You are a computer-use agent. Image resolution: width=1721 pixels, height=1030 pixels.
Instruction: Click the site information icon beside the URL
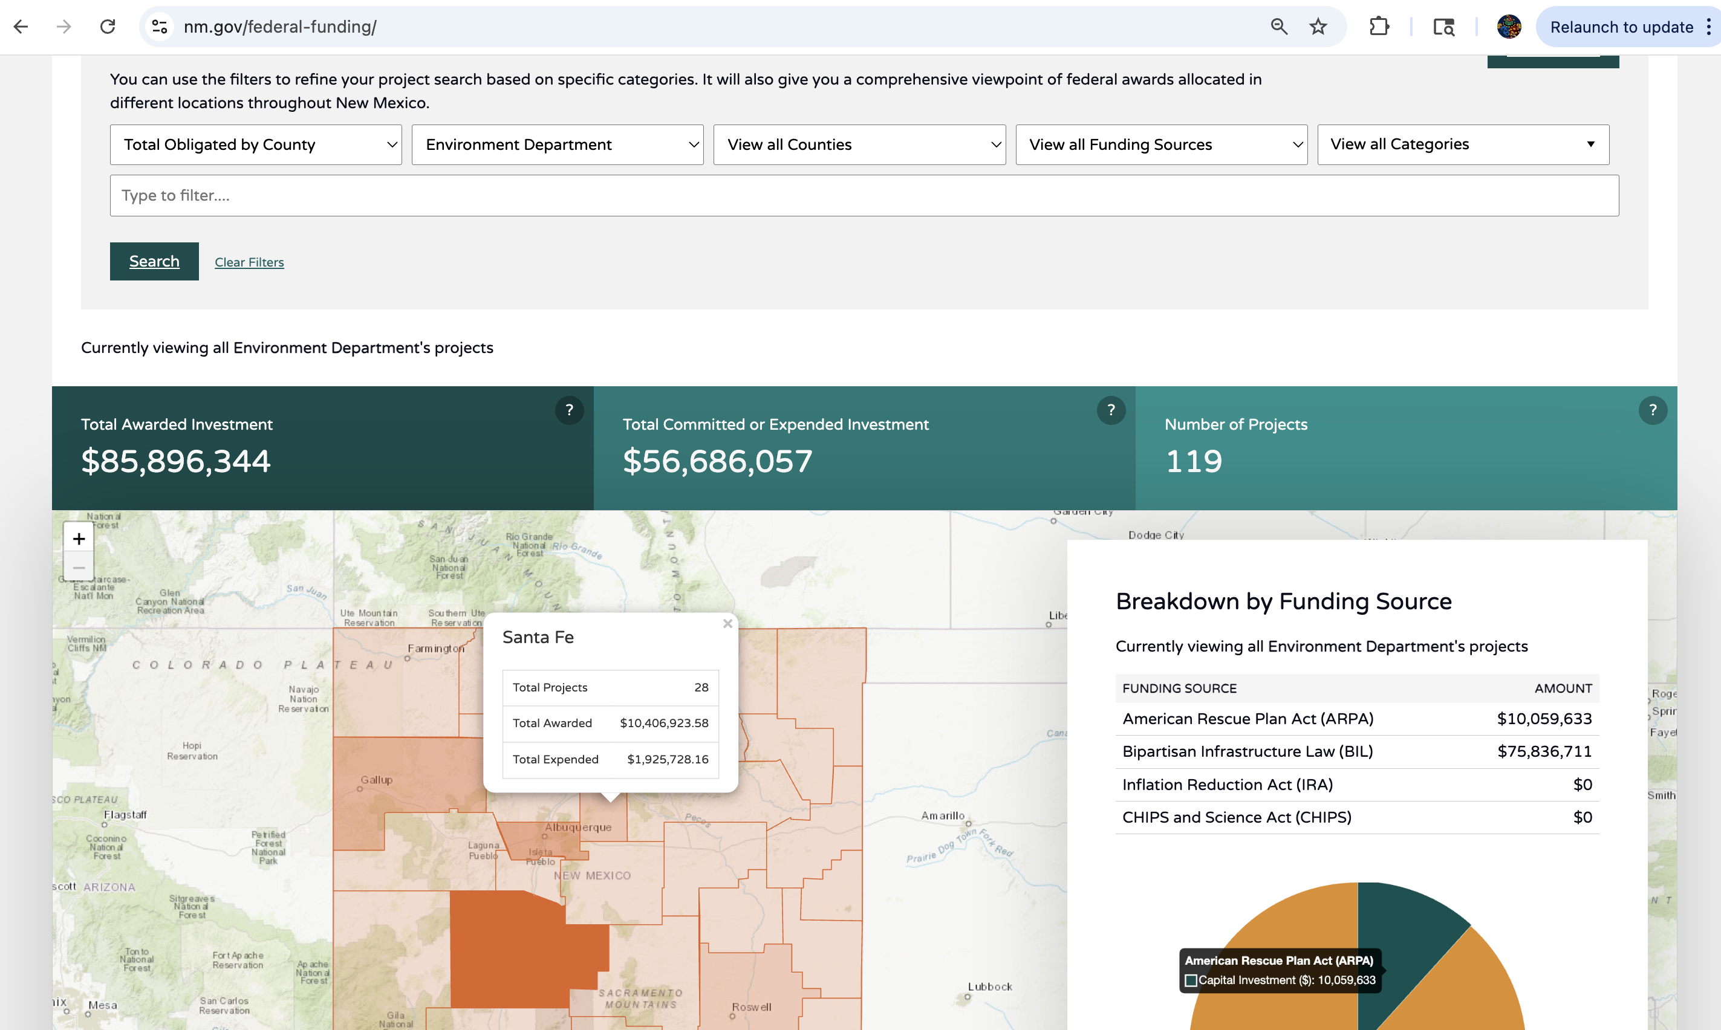click(158, 27)
